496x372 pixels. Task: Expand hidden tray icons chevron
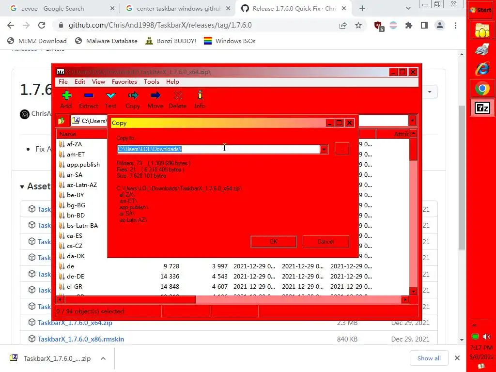(474, 325)
